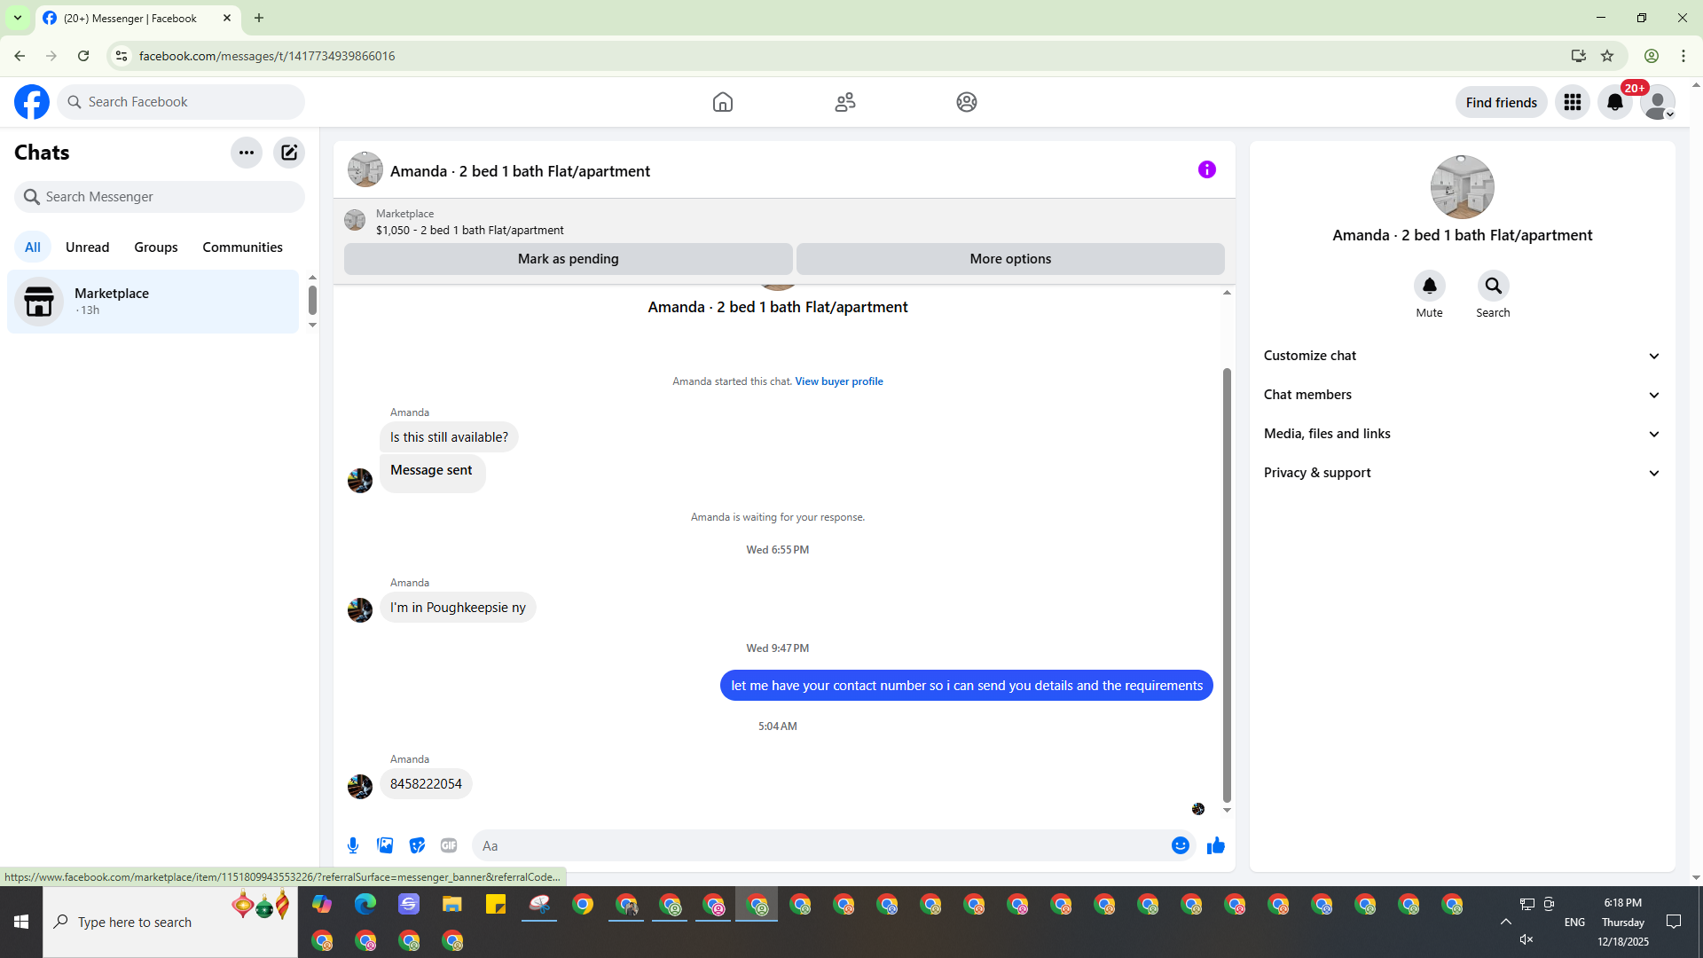1703x958 pixels.
Task: Show hidden system tray icons chevron
Action: pyautogui.click(x=1506, y=922)
